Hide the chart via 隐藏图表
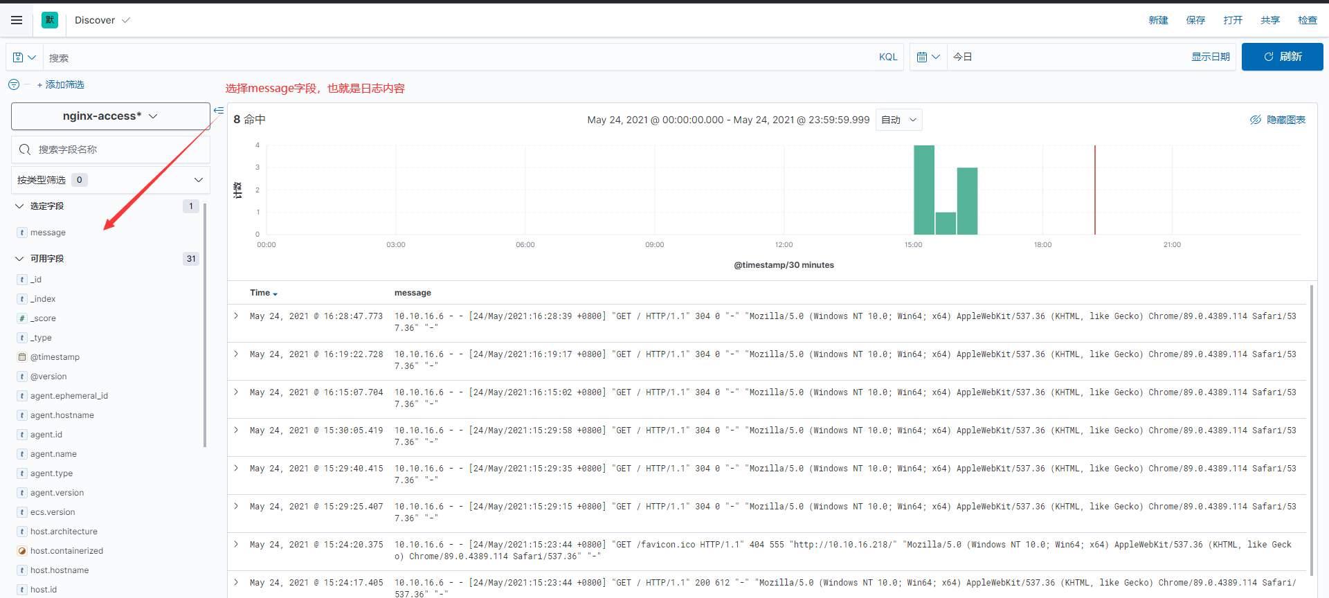1329x598 pixels. (x=1278, y=120)
